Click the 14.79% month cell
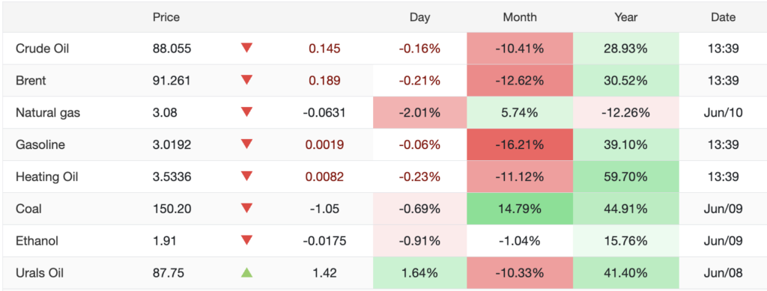Image resolution: width=767 pixels, height=291 pixels. 520,209
